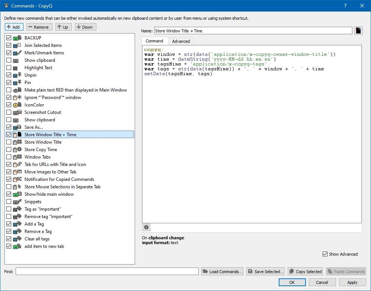Click Load Commands button
Viewport: 371px width, 291px height.
[x=223, y=272]
